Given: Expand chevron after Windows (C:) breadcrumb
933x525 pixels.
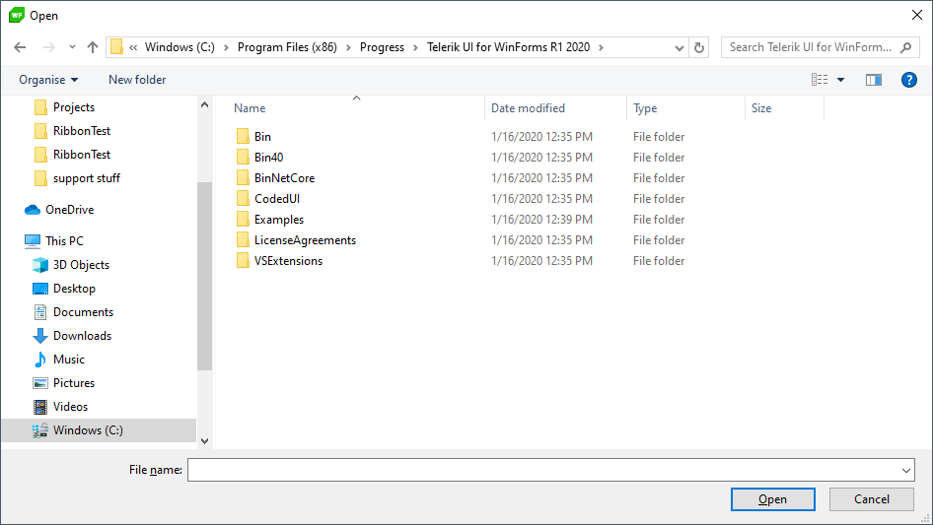Looking at the screenshot, I should 226,47.
